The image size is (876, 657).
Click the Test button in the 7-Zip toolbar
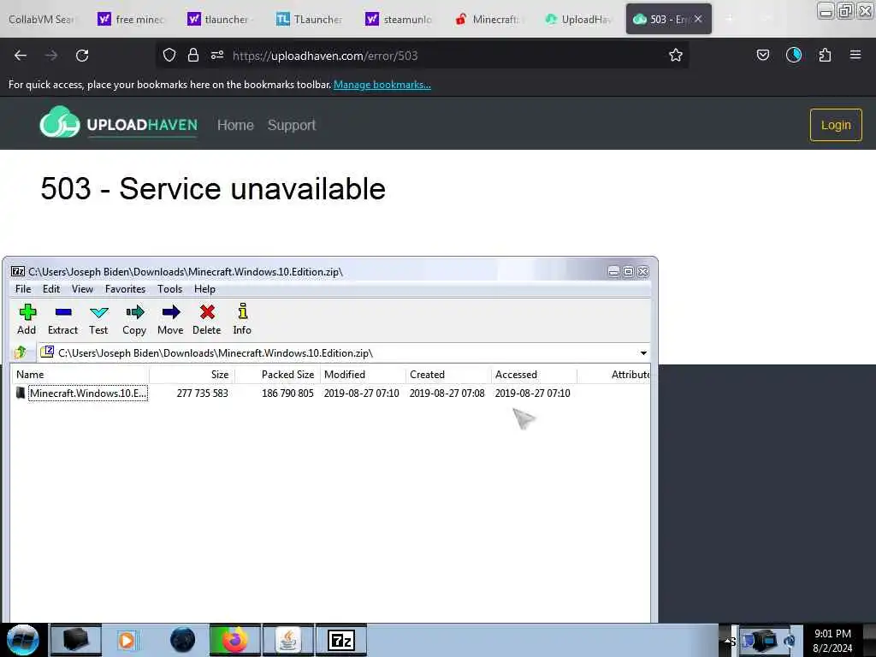point(98,320)
